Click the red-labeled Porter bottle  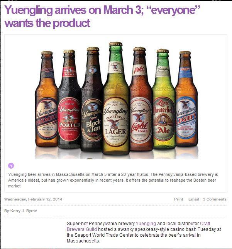coord(69,99)
